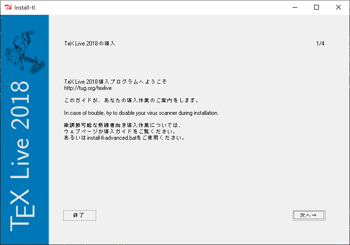Image resolution: width=350 pixels, height=245 pixels.
Task: Close the Install-tl window
Action: 339,7
